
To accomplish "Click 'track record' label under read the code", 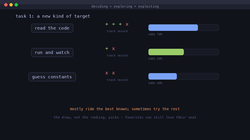I will point(117,31).
